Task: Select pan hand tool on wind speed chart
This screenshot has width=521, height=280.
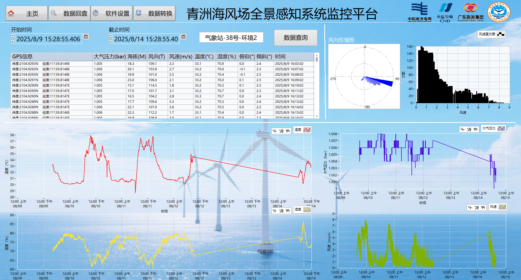Action: [483, 208]
